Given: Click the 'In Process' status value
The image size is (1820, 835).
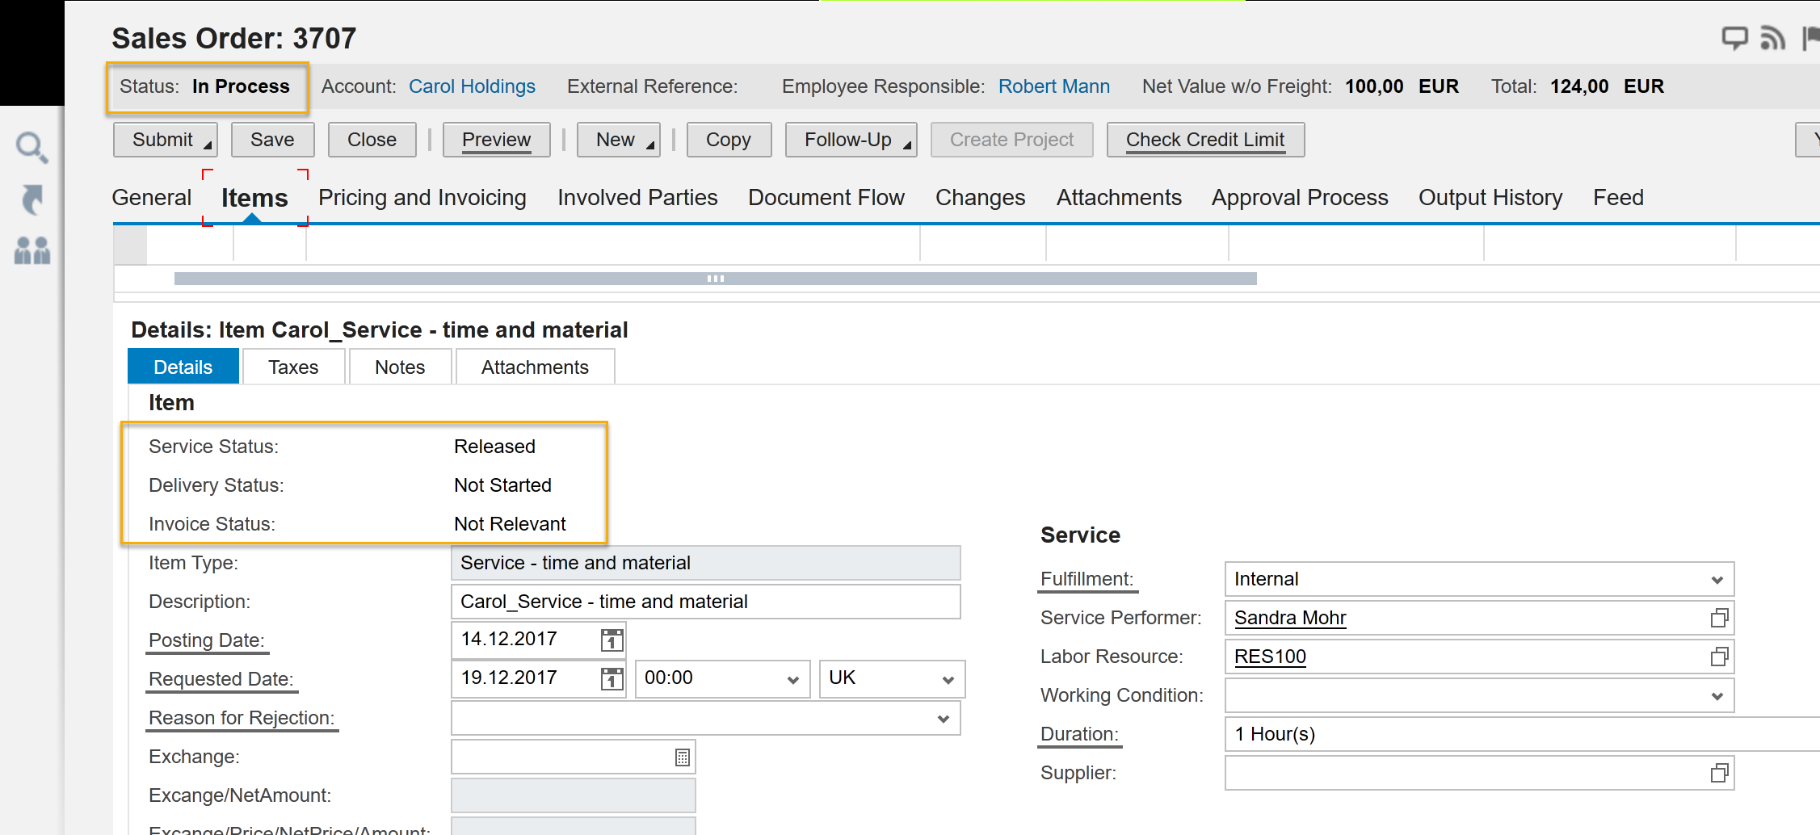Looking at the screenshot, I should (241, 86).
